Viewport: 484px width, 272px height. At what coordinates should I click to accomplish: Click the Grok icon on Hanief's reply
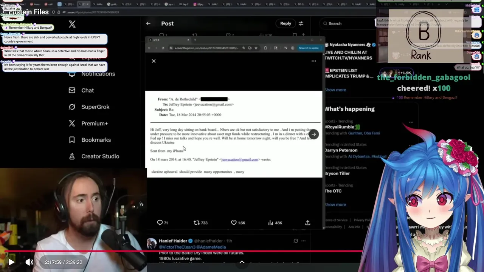pyautogui.click(x=296, y=241)
